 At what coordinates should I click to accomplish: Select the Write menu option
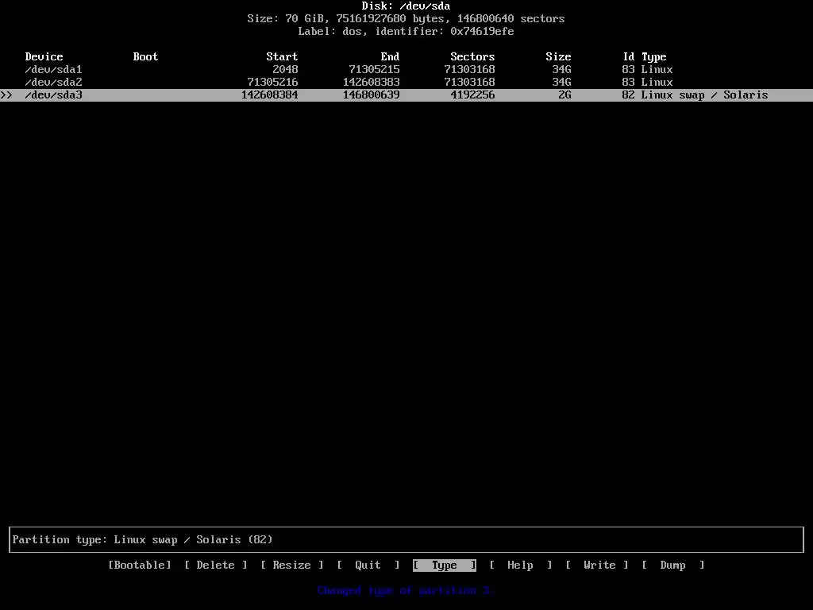pos(597,565)
